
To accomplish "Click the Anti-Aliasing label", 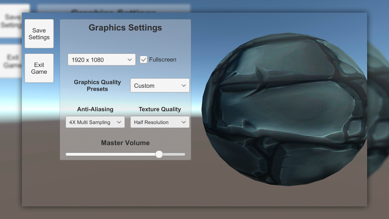I will 95,109.
